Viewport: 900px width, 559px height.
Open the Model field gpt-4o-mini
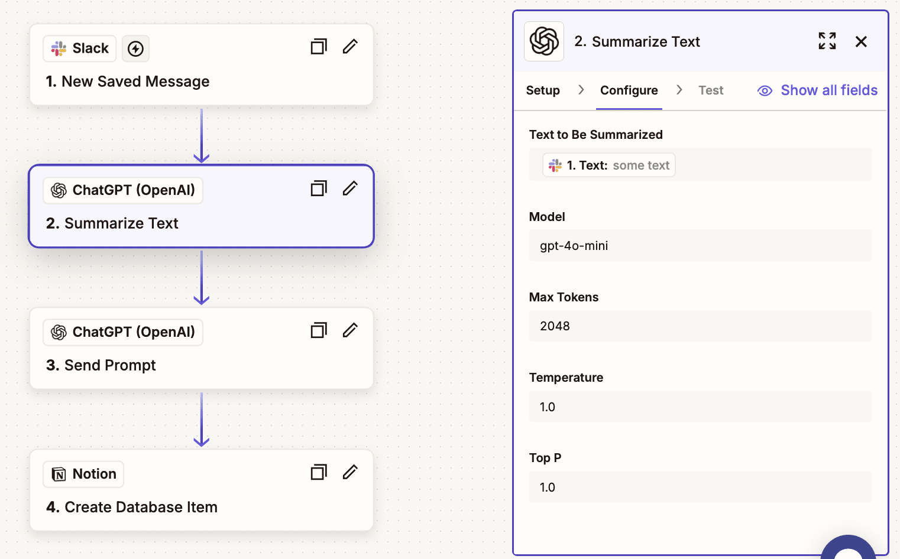pyautogui.click(x=700, y=245)
